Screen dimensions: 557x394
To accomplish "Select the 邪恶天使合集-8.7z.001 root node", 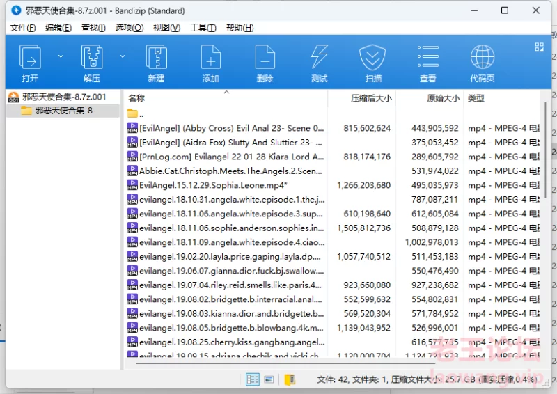I will pyautogui.click(x=64, y=97).
